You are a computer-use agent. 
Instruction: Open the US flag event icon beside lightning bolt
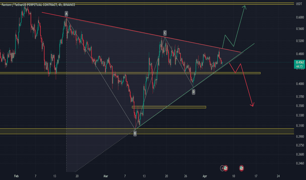click(x=226, y=168)
